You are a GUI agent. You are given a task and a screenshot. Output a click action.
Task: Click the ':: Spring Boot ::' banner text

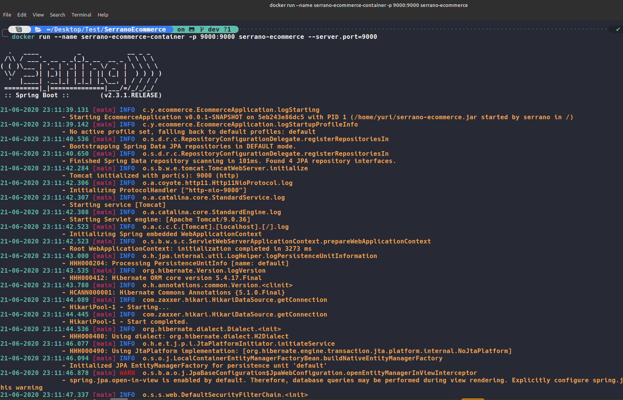(37, 95)
